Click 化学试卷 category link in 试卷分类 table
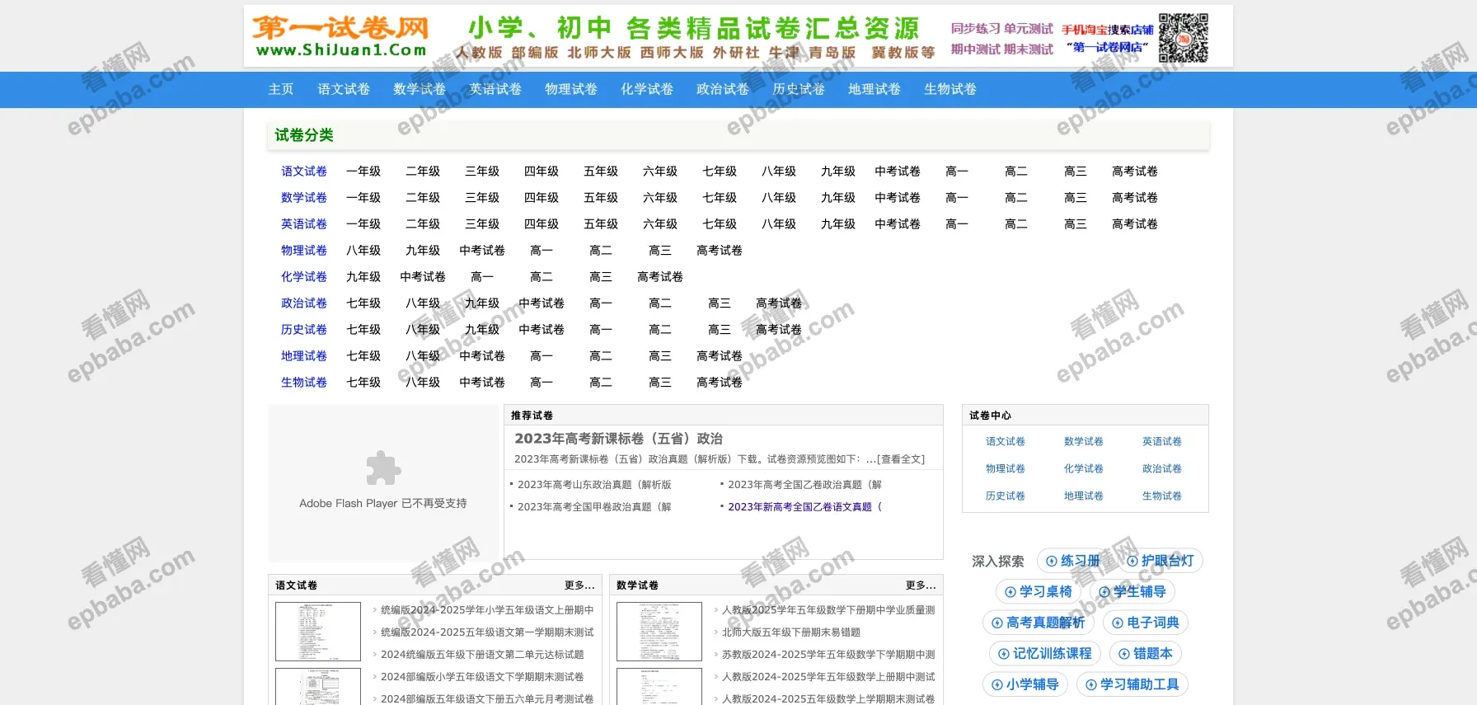 [304, 277]
